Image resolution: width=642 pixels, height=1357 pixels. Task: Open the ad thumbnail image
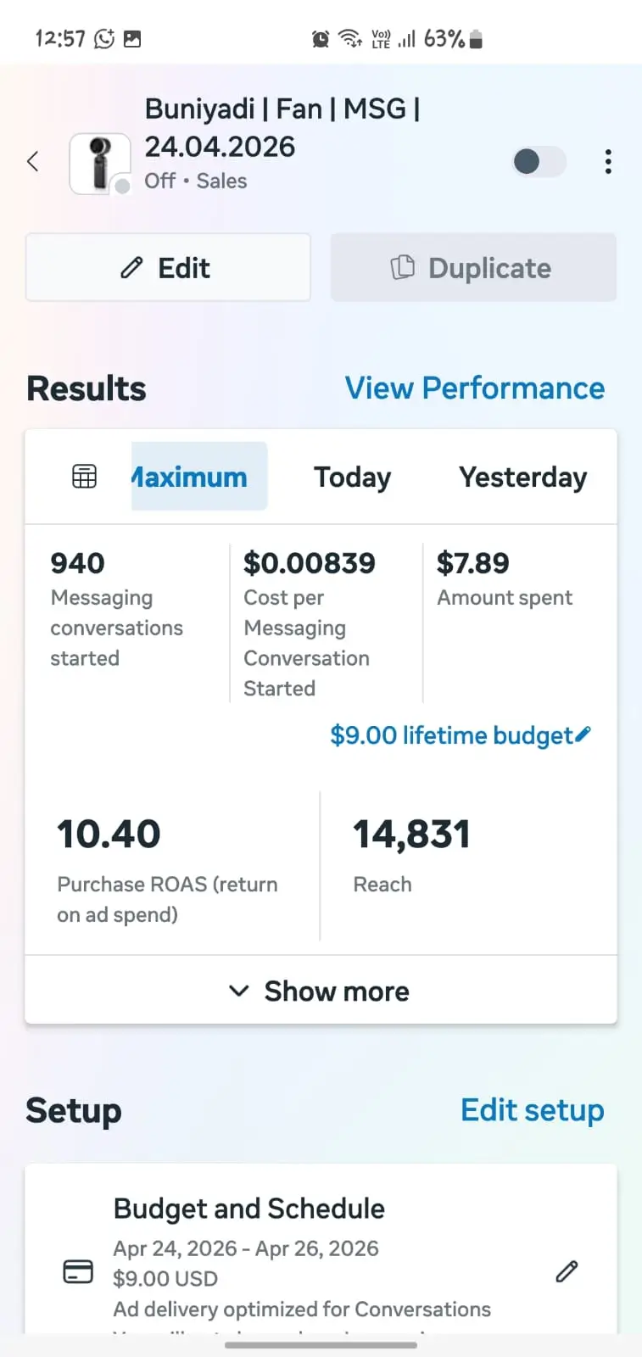click(100, 164)
